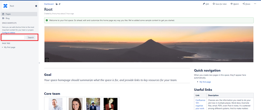Click the green checkmark in welcome message
261x110 pixels.
point(47,20)
